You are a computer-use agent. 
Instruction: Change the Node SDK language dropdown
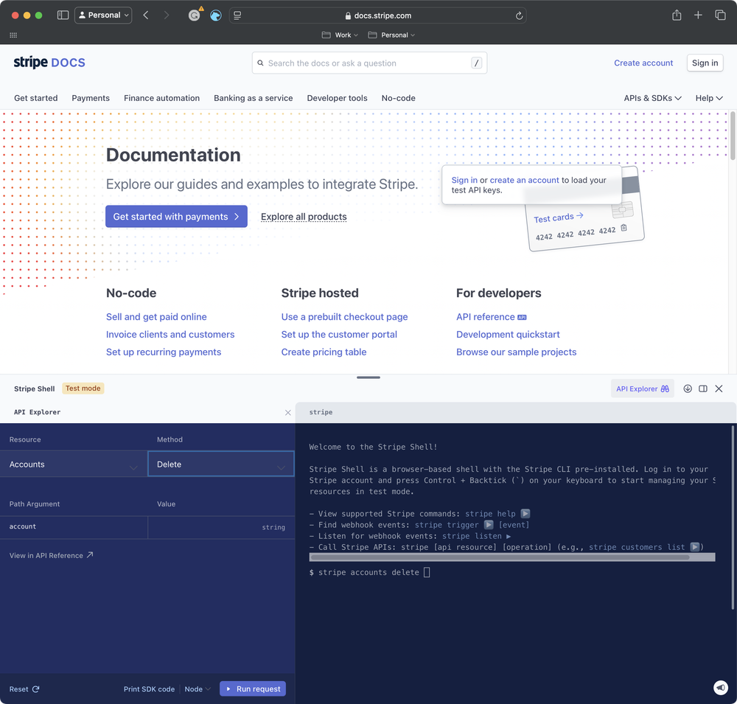[198, 689]
